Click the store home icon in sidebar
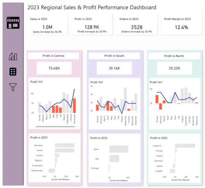The width and height of the screenshot is (205, 188). (x=13, y=23)
